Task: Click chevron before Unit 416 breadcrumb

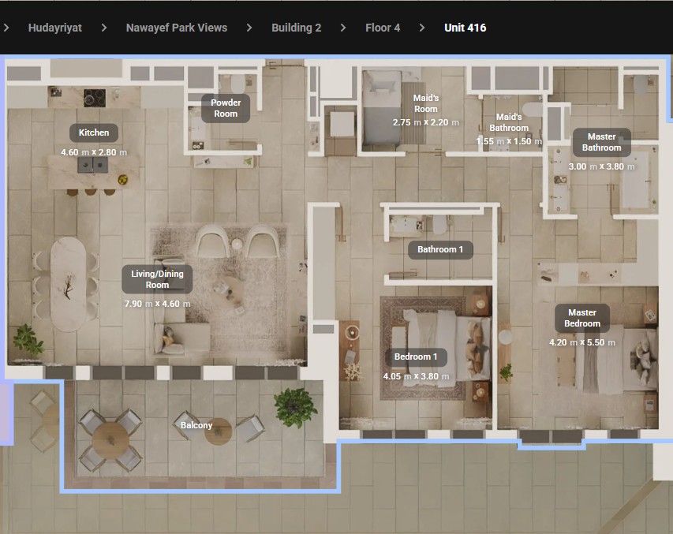Action: (422, 28)
